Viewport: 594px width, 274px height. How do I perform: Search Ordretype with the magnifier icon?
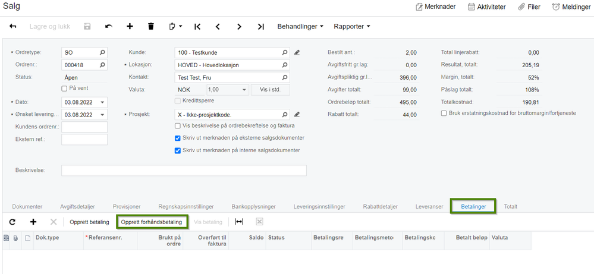click(102, 53)
